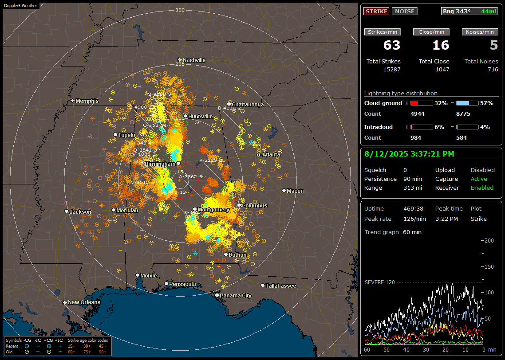Click the Close/min label button
This screenshot has height=360, width=505.
point(431,32)
